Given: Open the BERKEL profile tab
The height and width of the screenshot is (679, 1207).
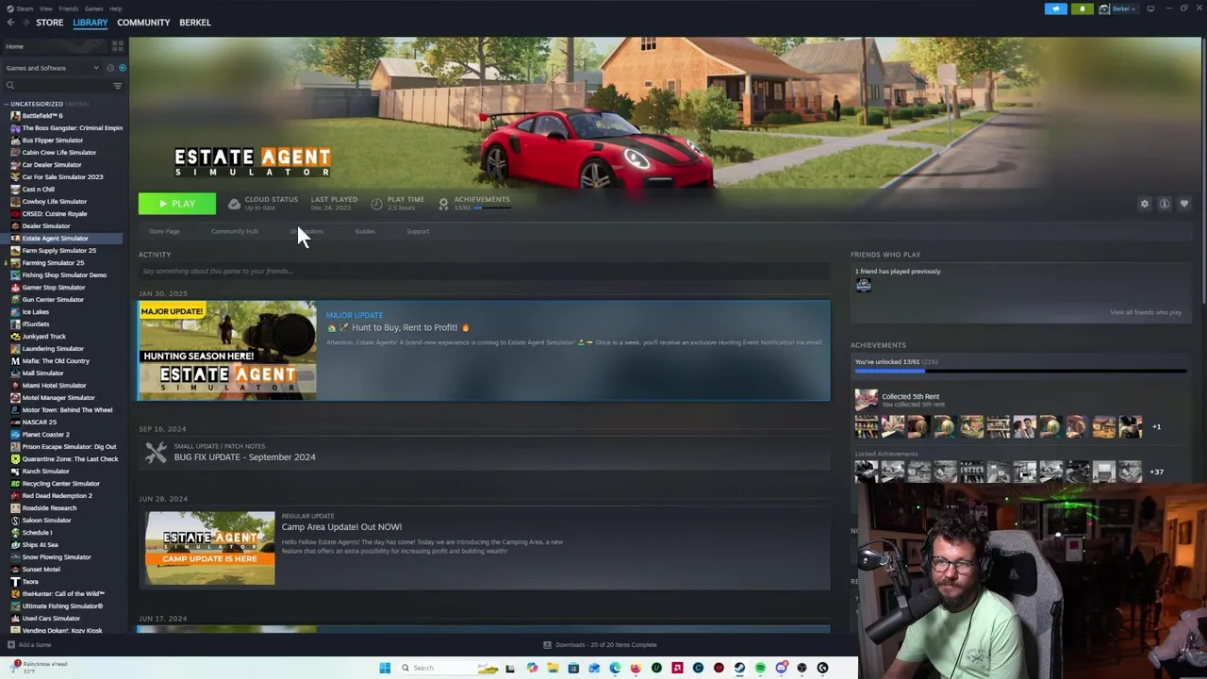Looking at the screenshot, I should click(x=195, y=22).
